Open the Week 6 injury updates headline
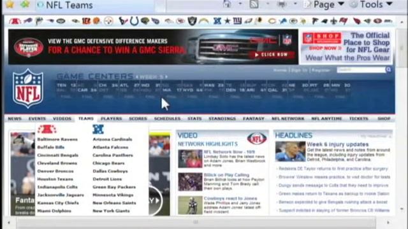 click(337, 144)
